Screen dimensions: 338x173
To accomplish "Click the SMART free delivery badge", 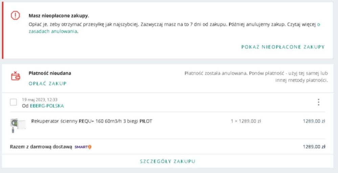I will 81,147.
